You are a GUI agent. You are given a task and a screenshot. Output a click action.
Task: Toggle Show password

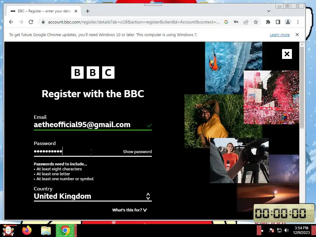pos(137,152)
